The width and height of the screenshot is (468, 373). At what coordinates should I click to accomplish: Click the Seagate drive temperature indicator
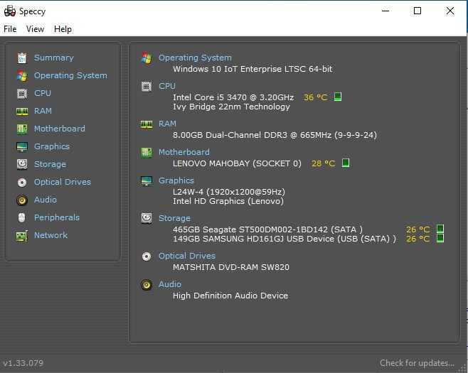[440, 229]
